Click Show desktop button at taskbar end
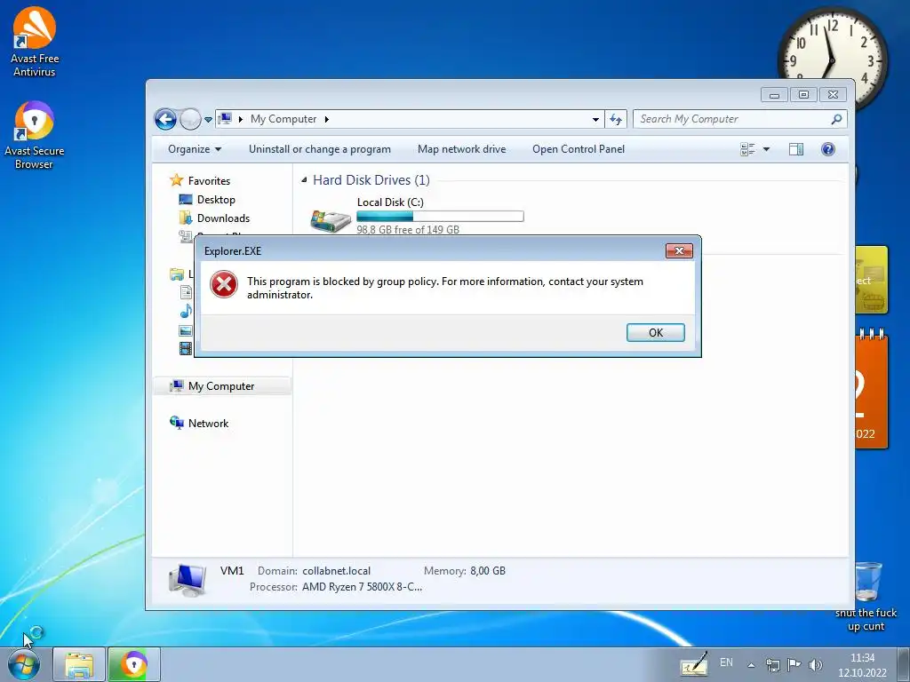910x682 pixels. pyautogui.click(x=904, y=664)
